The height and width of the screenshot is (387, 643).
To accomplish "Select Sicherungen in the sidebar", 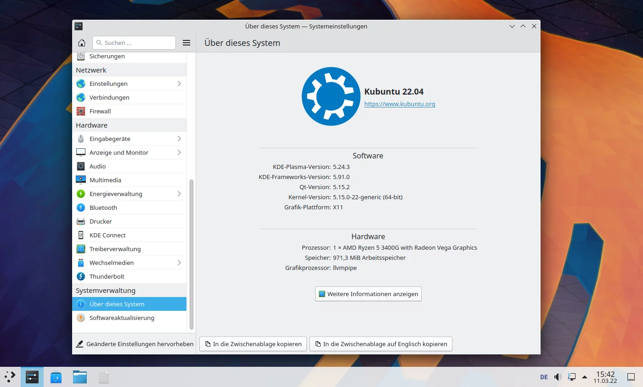I will [x=129, y=56].
